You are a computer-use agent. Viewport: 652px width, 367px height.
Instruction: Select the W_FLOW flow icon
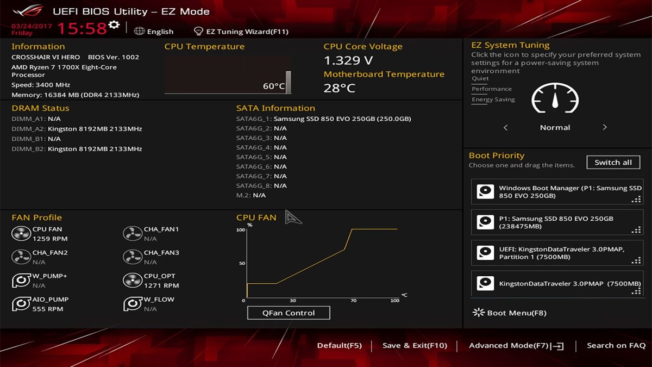(x=132, y=304)
